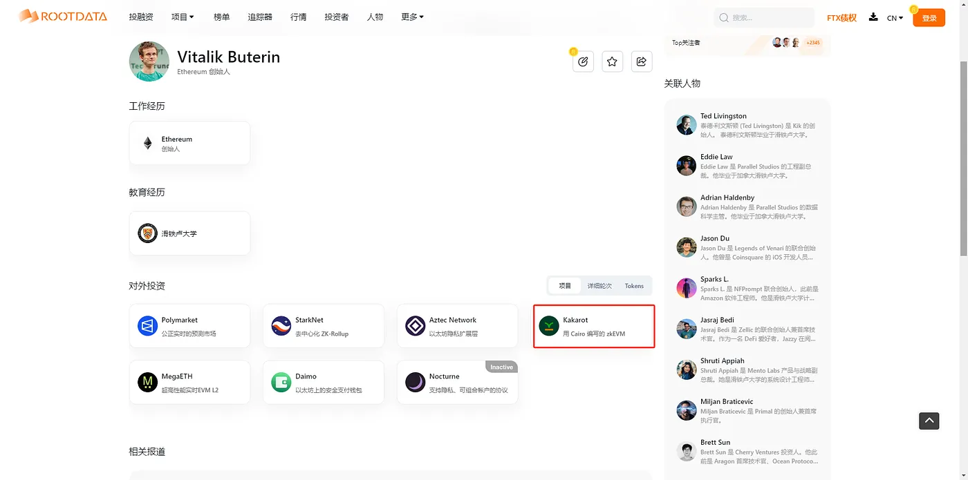968x480 pixels.
Task: Click Ted Livingston's avatar
Action: coord(687,125)
